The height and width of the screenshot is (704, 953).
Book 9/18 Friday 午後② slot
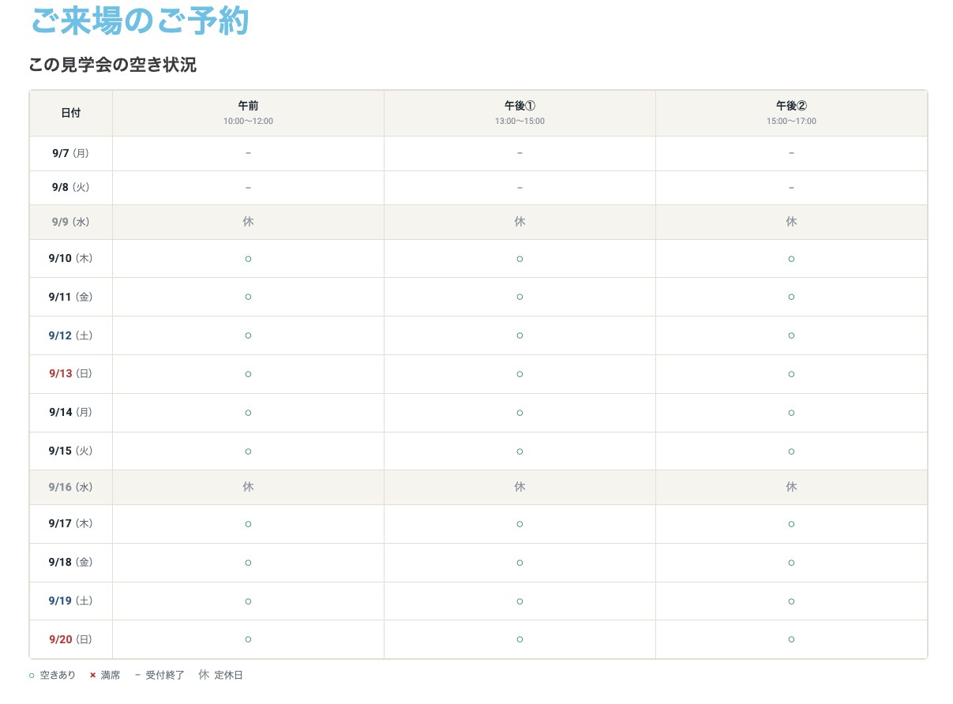pyautogui.click(x=791, y=563)
